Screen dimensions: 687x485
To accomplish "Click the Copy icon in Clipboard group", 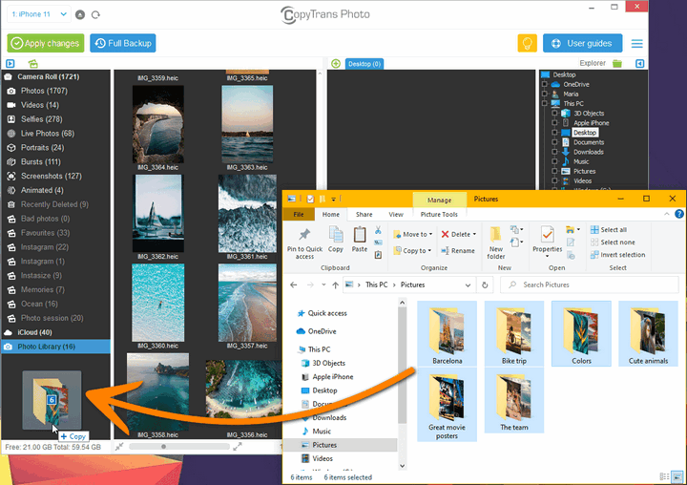I will coord(336,240).
